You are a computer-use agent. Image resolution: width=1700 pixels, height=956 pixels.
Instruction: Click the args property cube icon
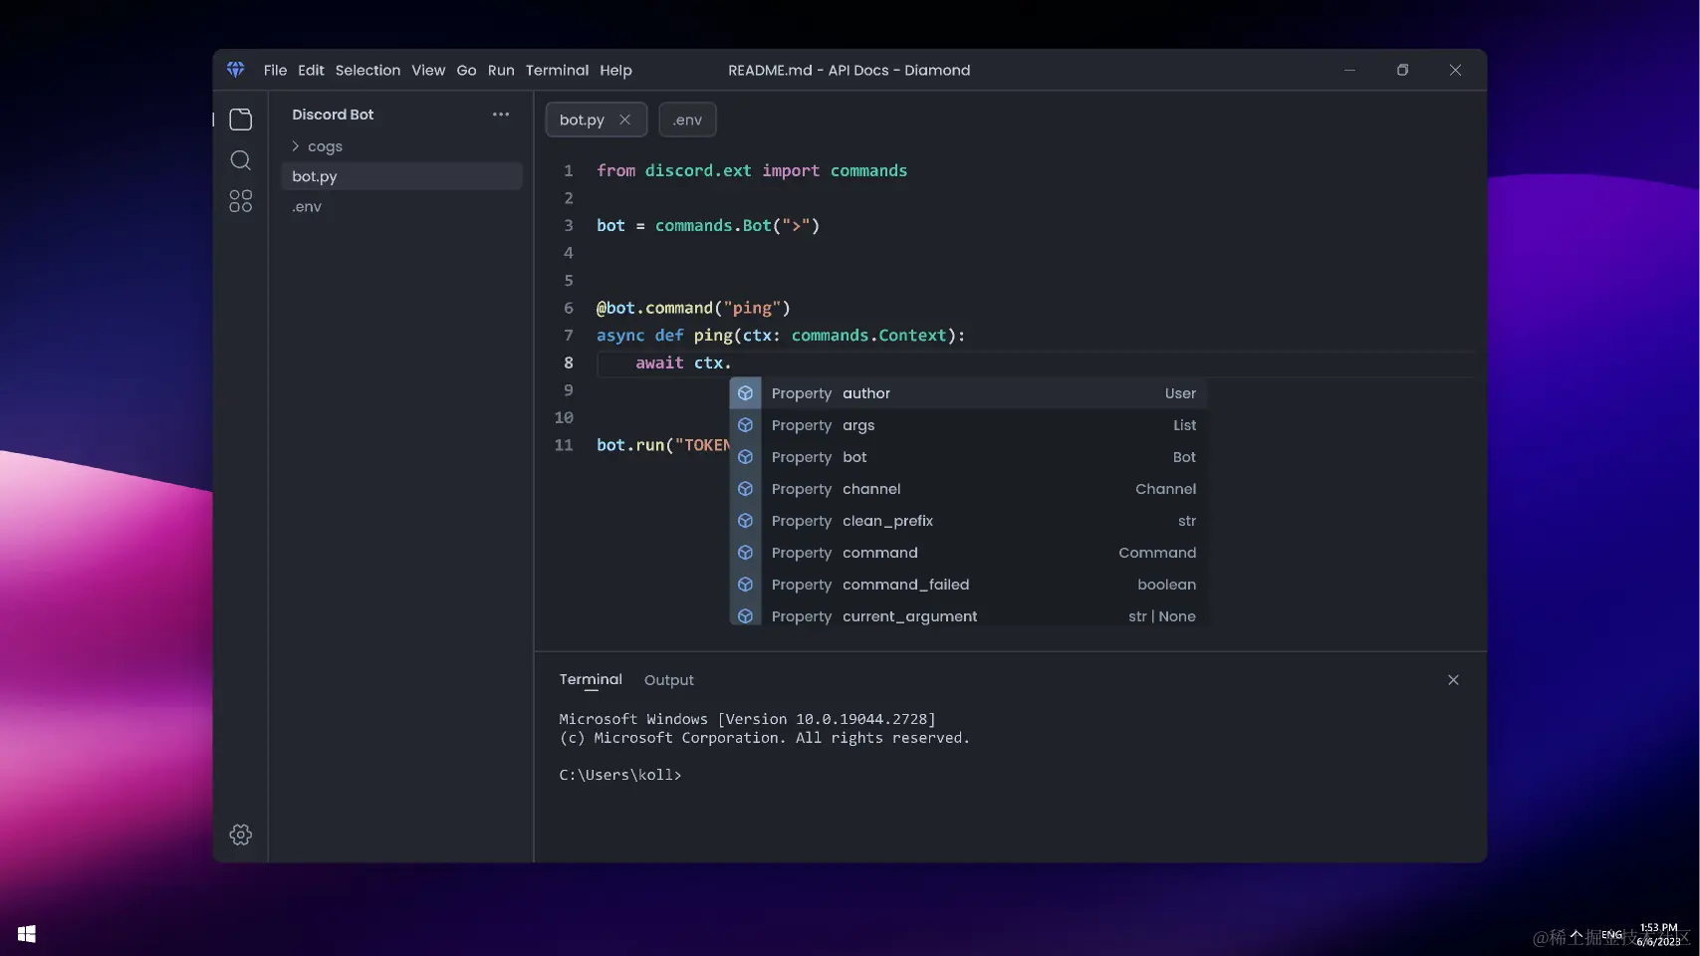coord(745,425)
